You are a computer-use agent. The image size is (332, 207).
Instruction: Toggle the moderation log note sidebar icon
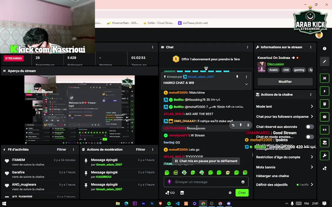click(x=325, y=104)
